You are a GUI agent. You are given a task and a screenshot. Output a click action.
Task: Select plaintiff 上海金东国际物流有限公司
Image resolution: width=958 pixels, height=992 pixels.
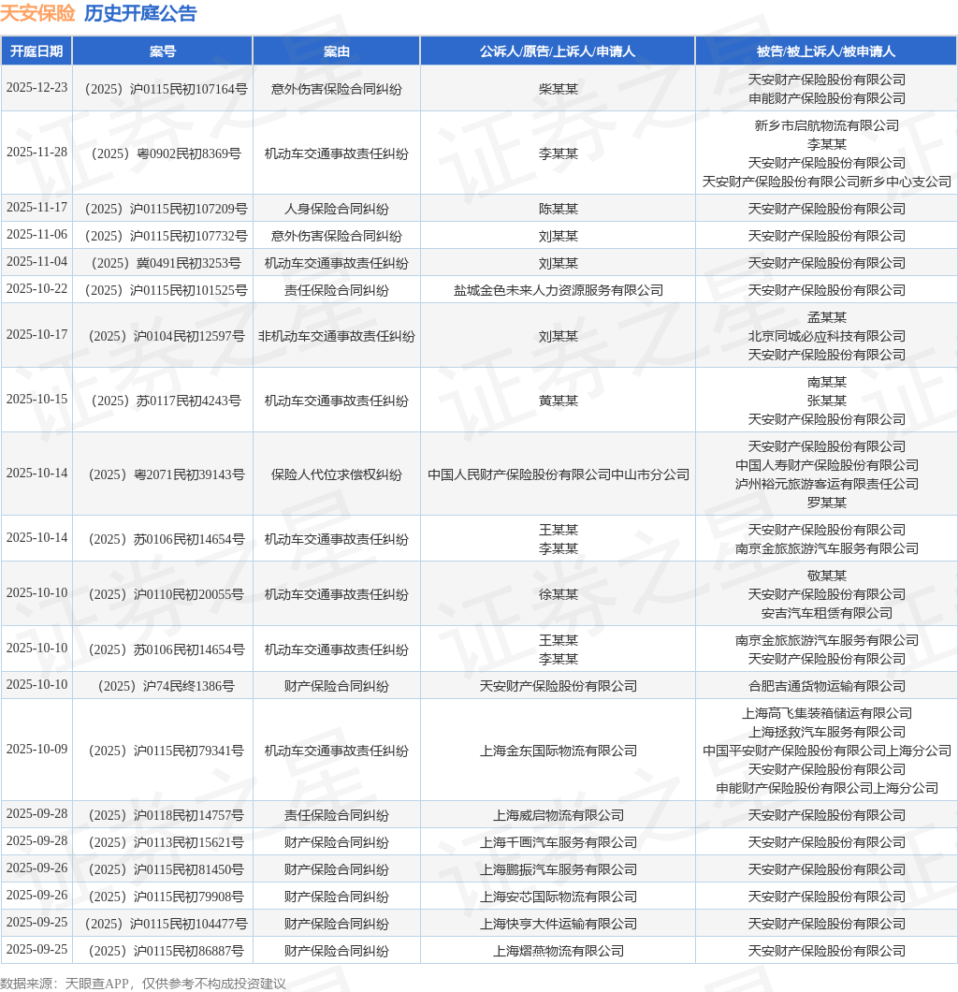pyautogui.click(x=558, y=751)
